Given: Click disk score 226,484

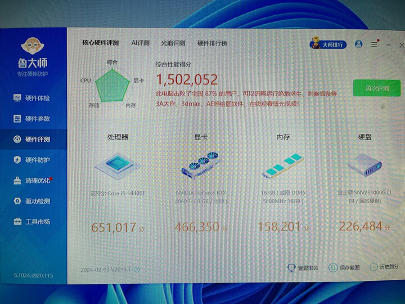Looking at the screenshot, I should pos(361,226).
